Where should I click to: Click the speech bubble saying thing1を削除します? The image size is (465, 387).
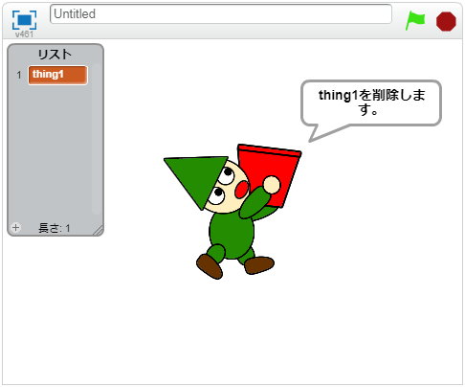pyautogui.click(x=371, y=102)
